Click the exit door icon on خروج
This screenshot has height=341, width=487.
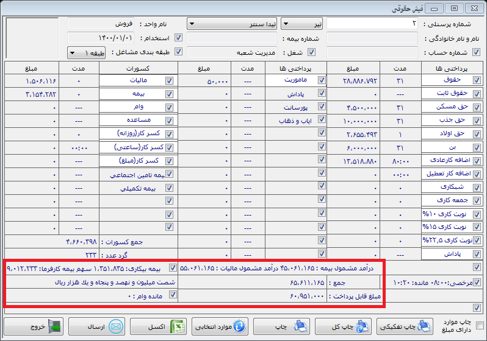pyautogui.click(x=54, y=327)
